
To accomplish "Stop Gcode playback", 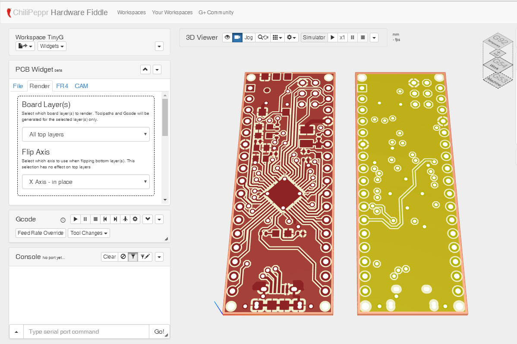I will (x=95, y=219).
